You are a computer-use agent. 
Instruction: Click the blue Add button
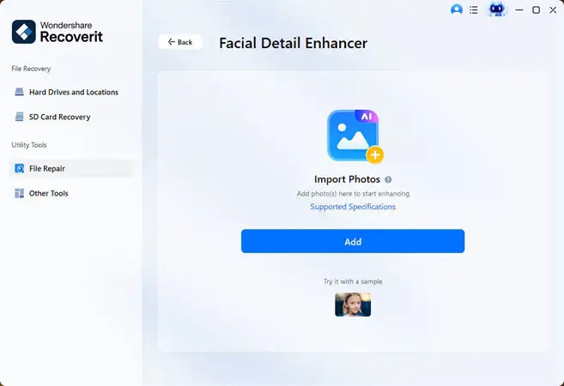pyautogui.click(x=353, y=241)
